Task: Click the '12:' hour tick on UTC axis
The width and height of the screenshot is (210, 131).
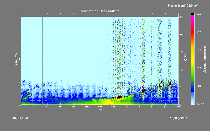Action: click(100, 107)
